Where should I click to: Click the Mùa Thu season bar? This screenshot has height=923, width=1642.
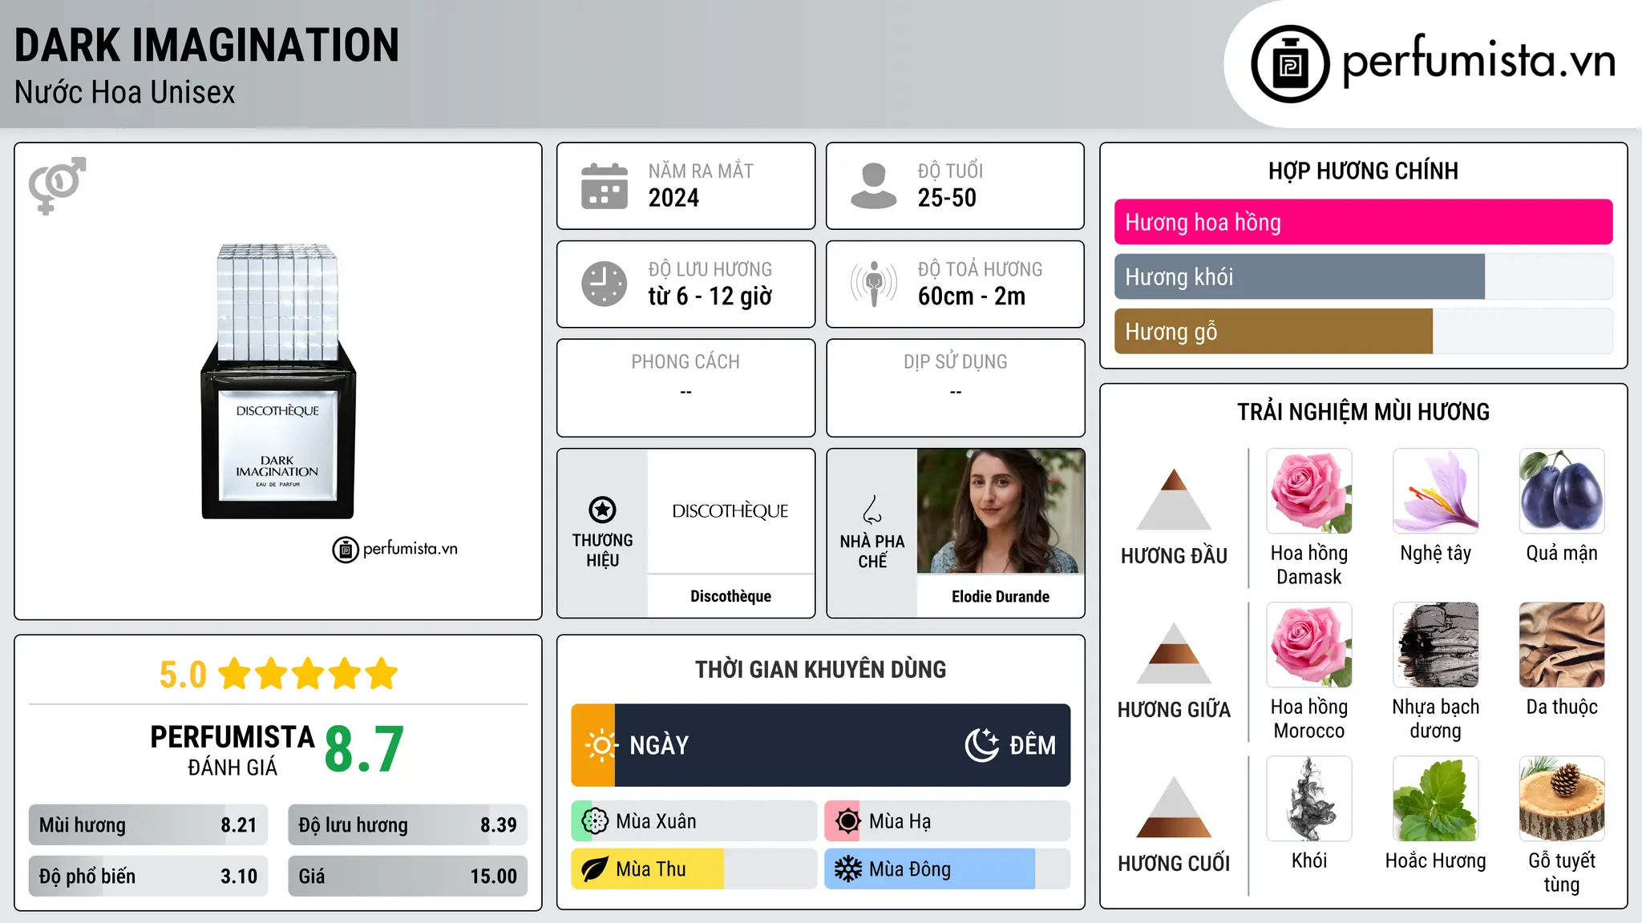pos(694,869)
